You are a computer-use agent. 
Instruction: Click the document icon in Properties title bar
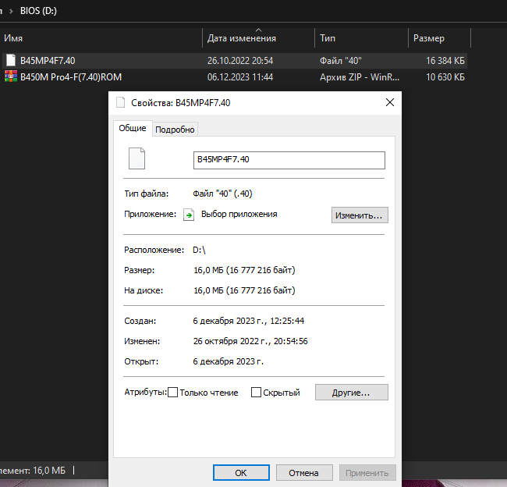point(121,102)
